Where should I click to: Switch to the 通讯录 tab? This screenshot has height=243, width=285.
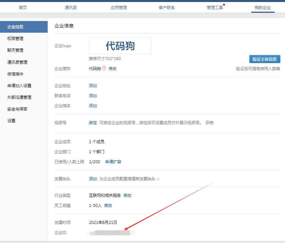[71, 7]
